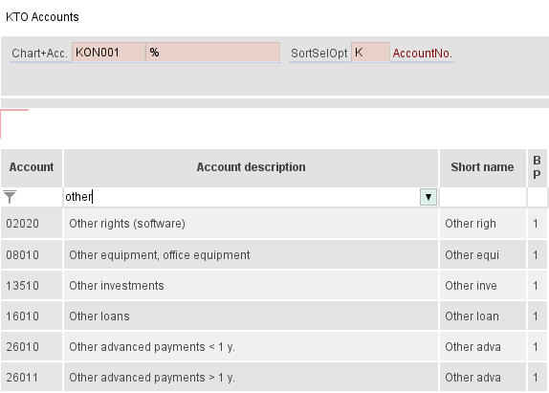549x393 pixels.
Task: Sort by the Account description column header
Action: click(251, 167)
